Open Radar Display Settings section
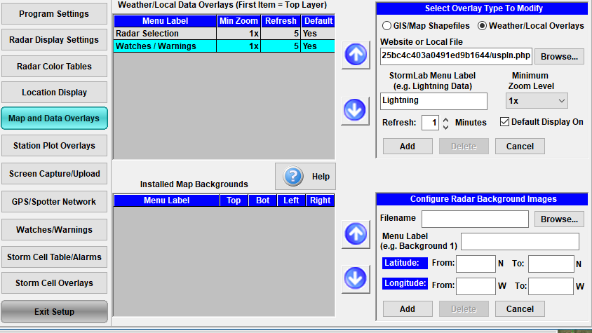The width and height of the screenshot is (592, 333). coord(55,40)
